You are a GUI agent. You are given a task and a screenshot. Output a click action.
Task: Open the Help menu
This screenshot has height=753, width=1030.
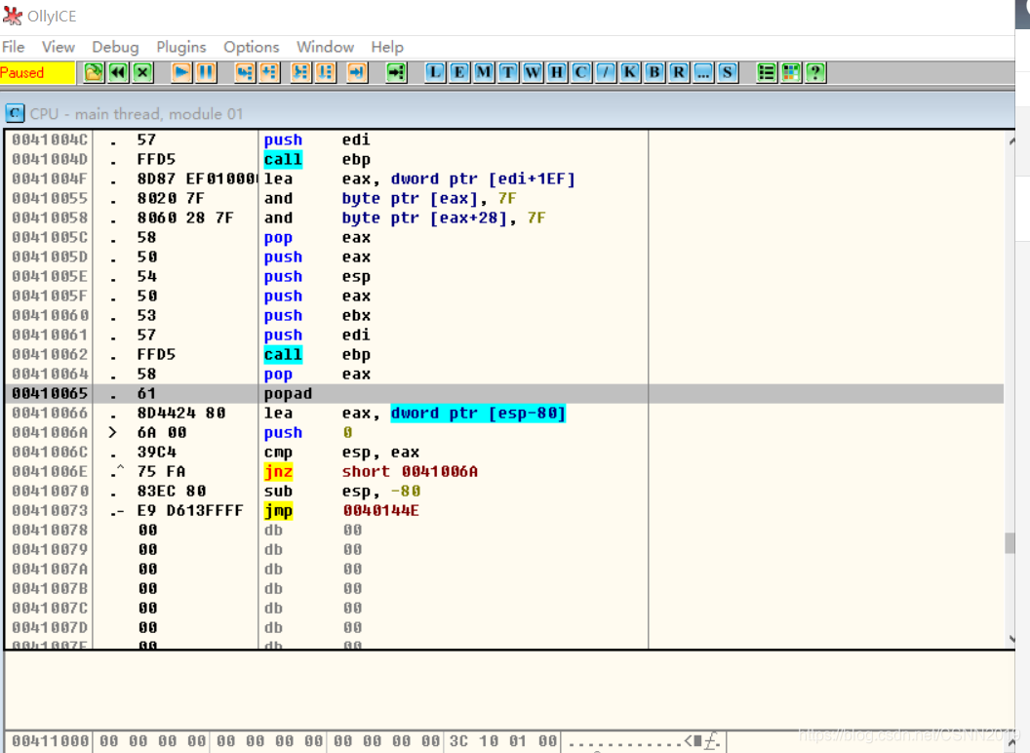387,47
